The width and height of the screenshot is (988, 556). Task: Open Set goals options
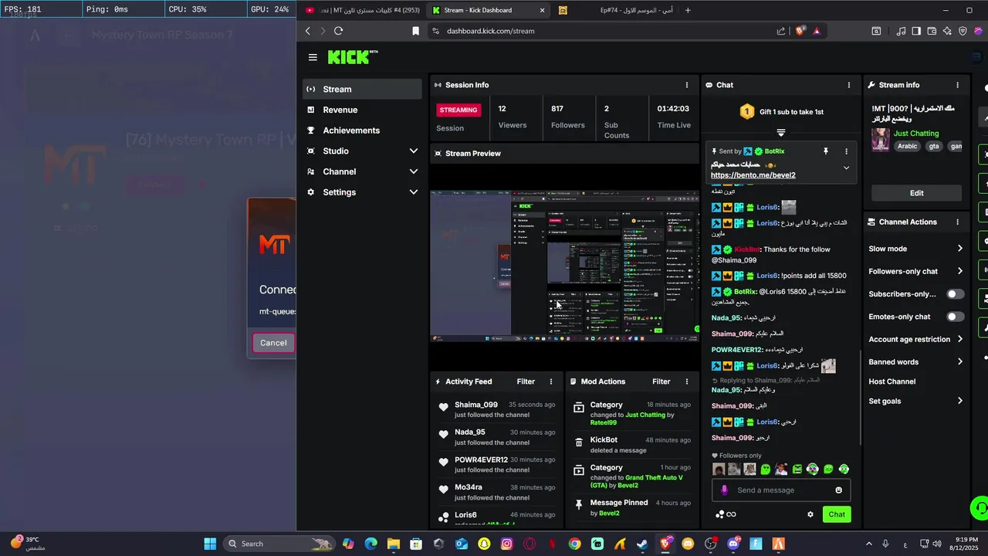click(915, 401)
